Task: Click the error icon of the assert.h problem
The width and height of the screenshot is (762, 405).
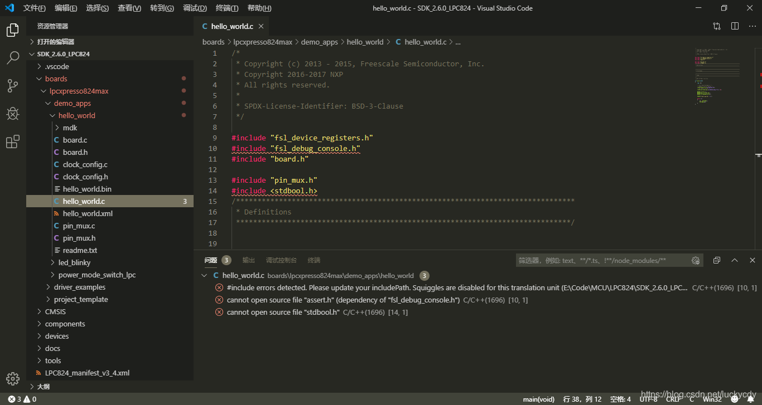Action: (219, 300)
